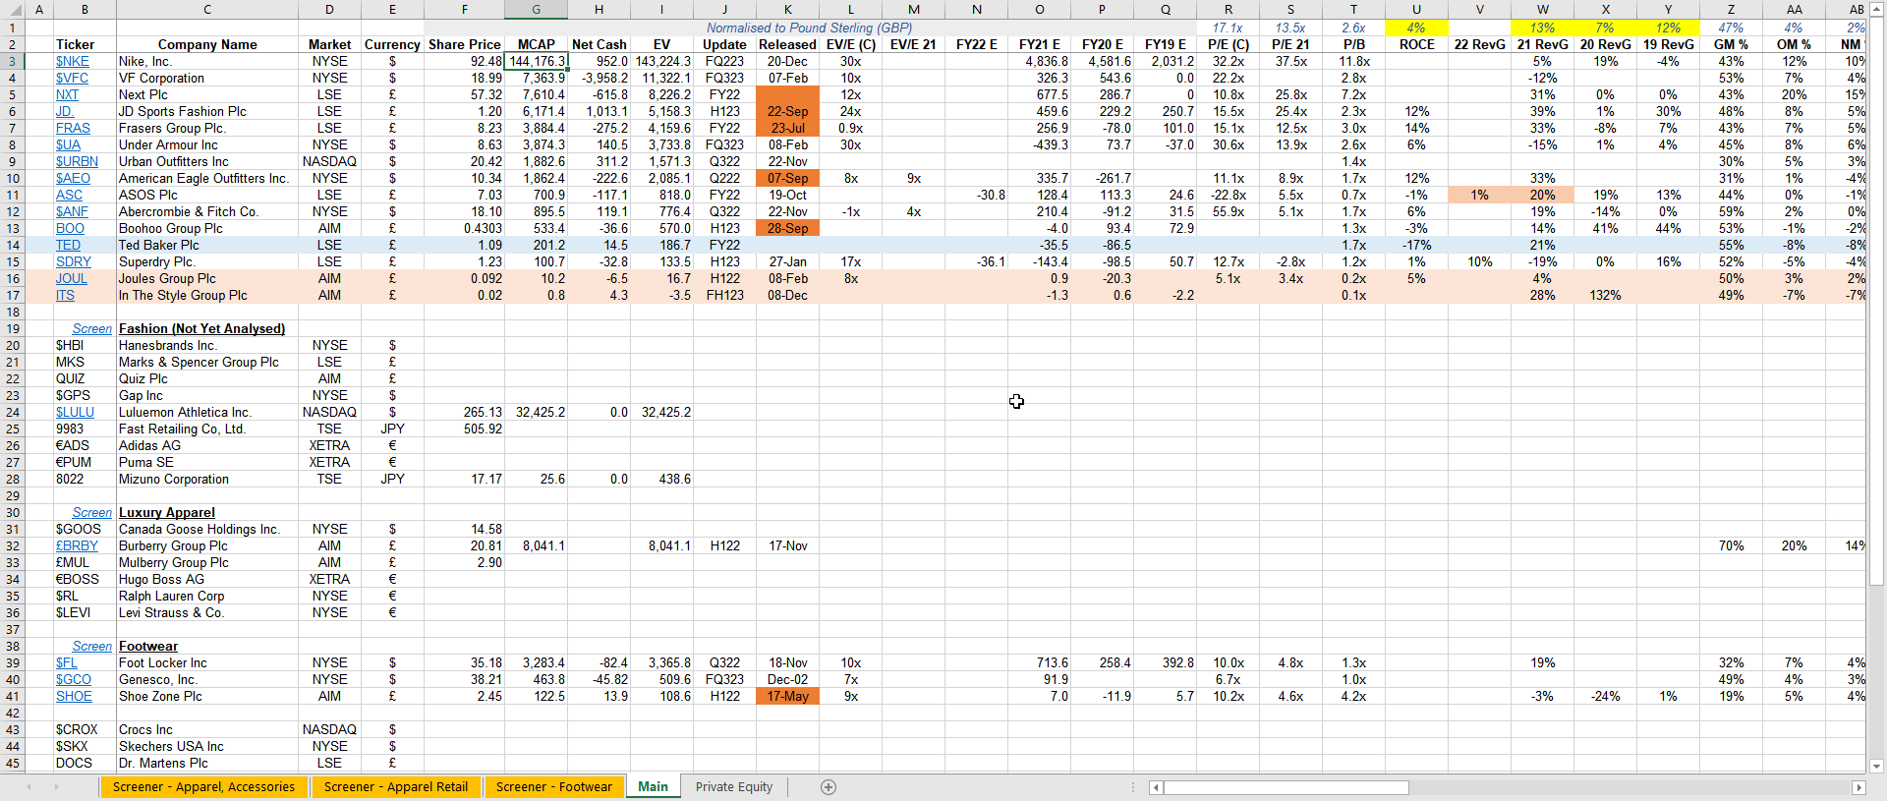Open the BOO ticker link
Viewport: 1887px width, 801px height.
pos(70,229)
